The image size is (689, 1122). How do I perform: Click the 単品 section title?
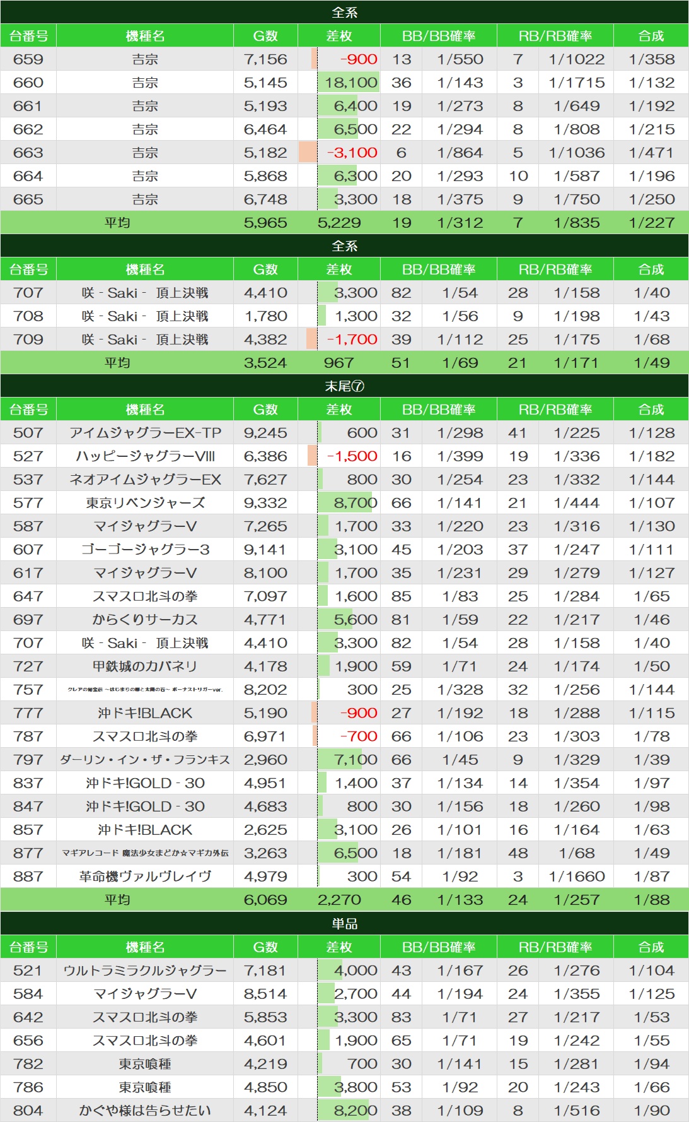tap(344, 924)
